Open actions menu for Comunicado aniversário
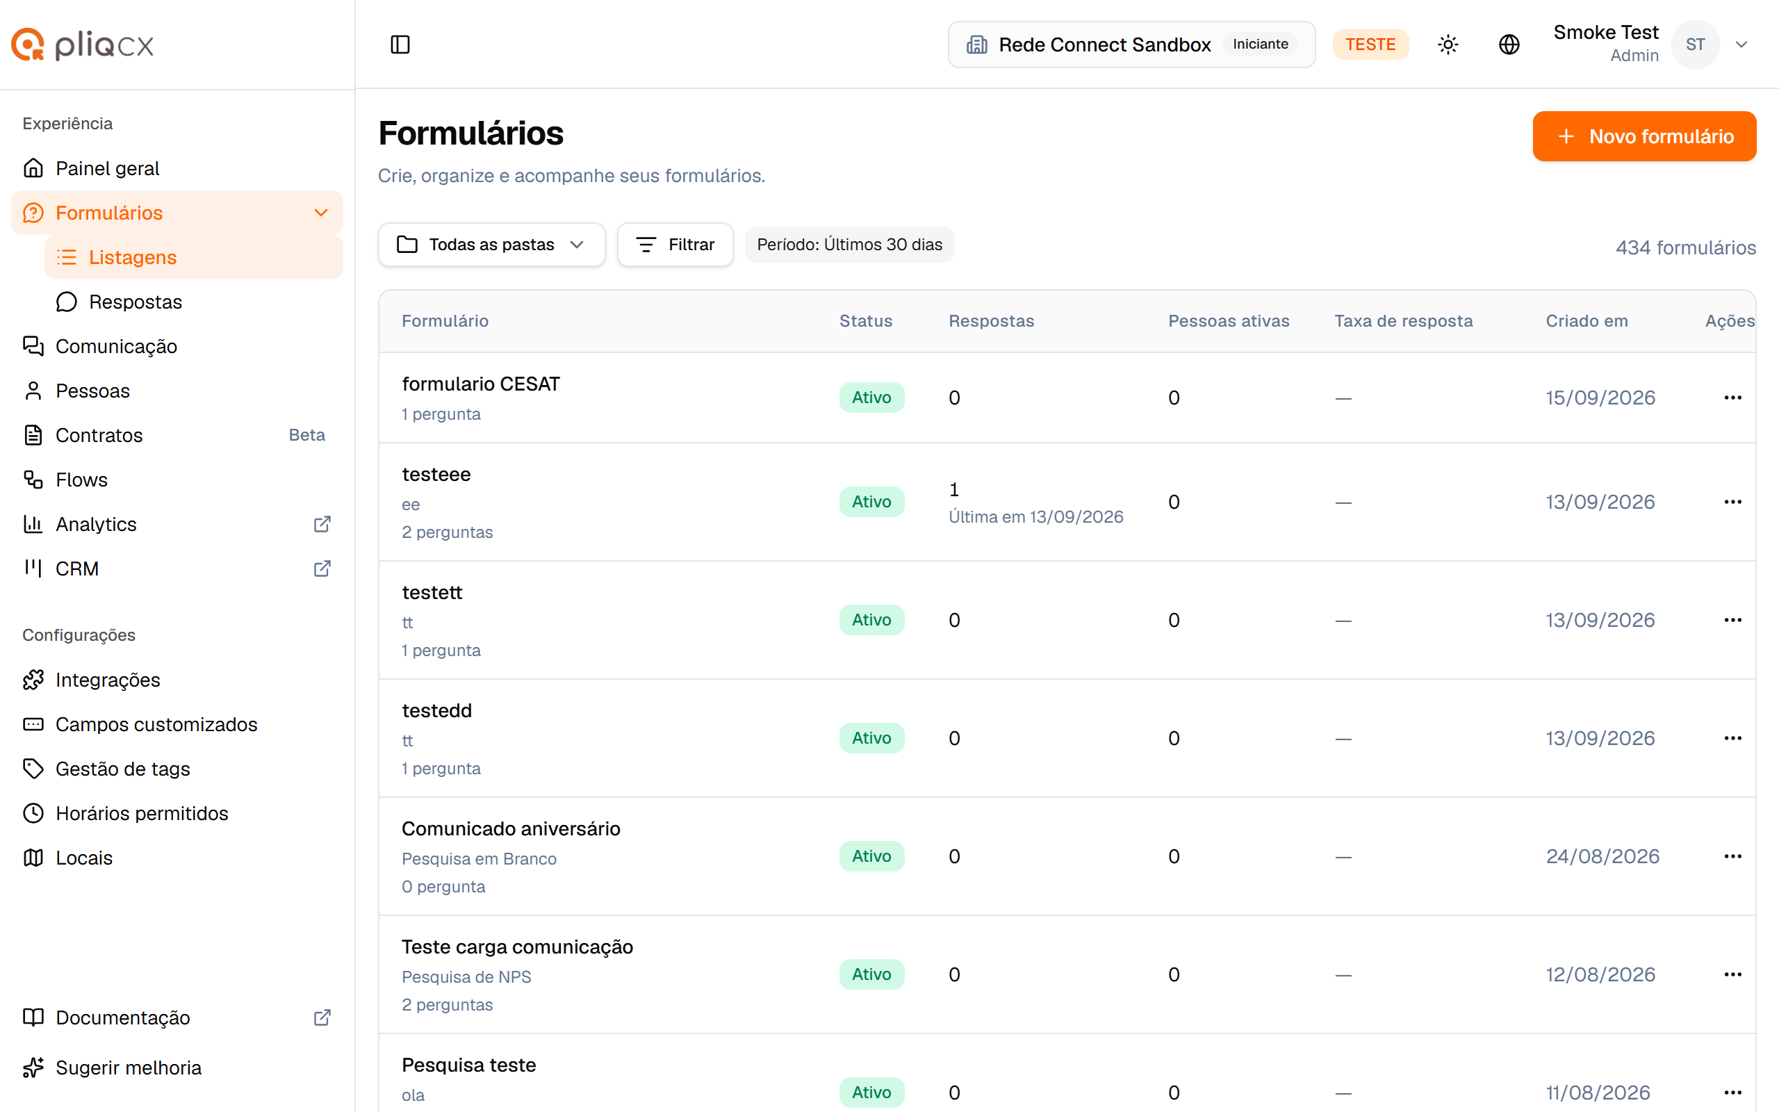The width and height of the screenshot is (1779, 1112). [1732, 856]
